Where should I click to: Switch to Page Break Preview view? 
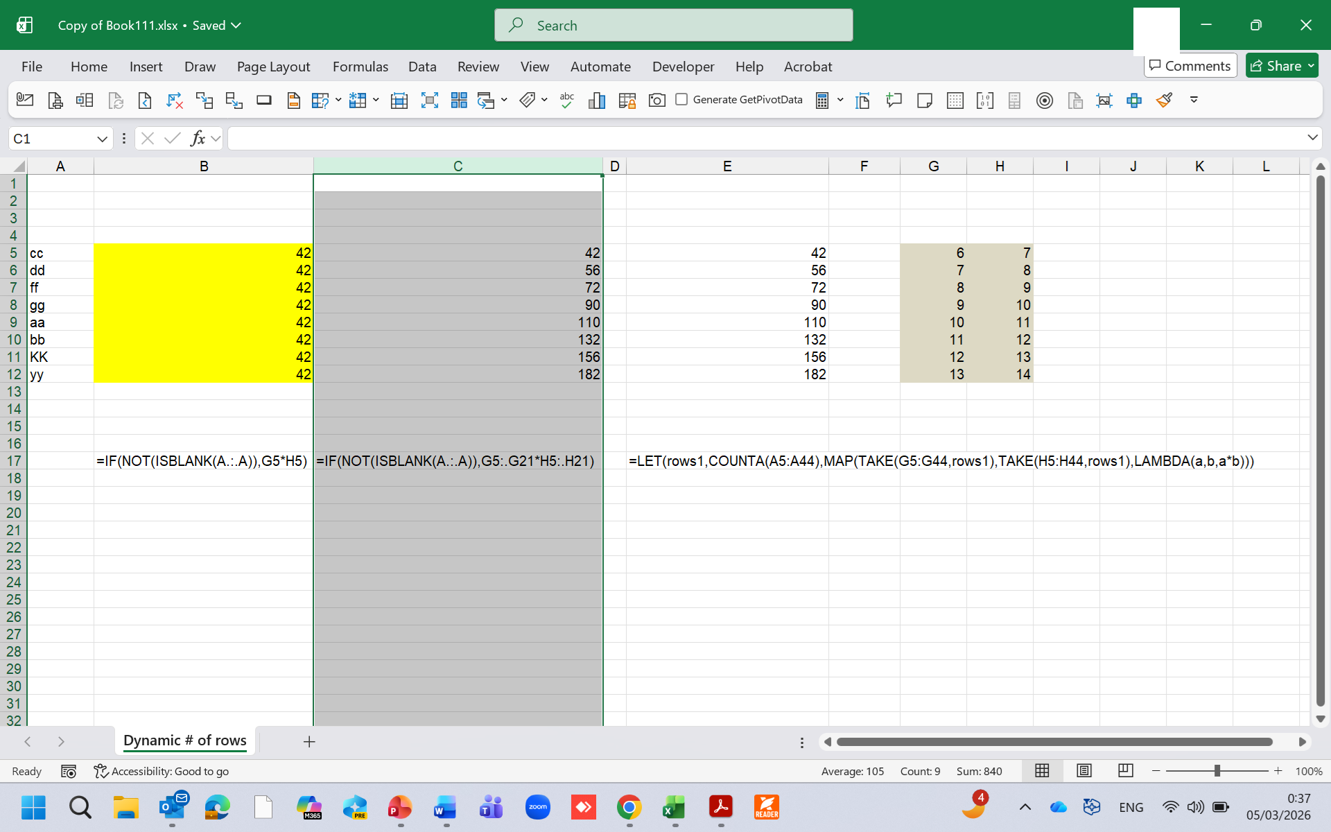point(1125,771)
